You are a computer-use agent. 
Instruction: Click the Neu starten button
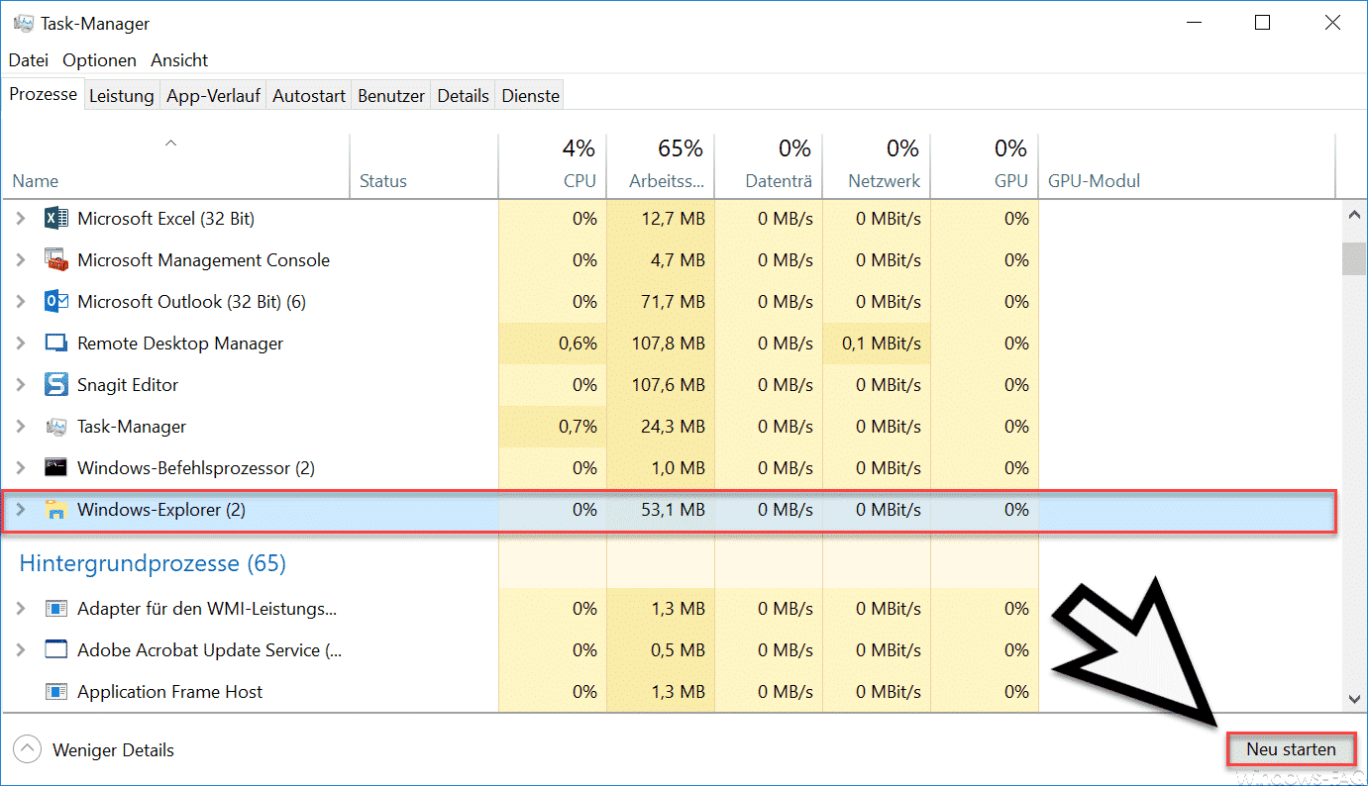tap(1291, 749)
